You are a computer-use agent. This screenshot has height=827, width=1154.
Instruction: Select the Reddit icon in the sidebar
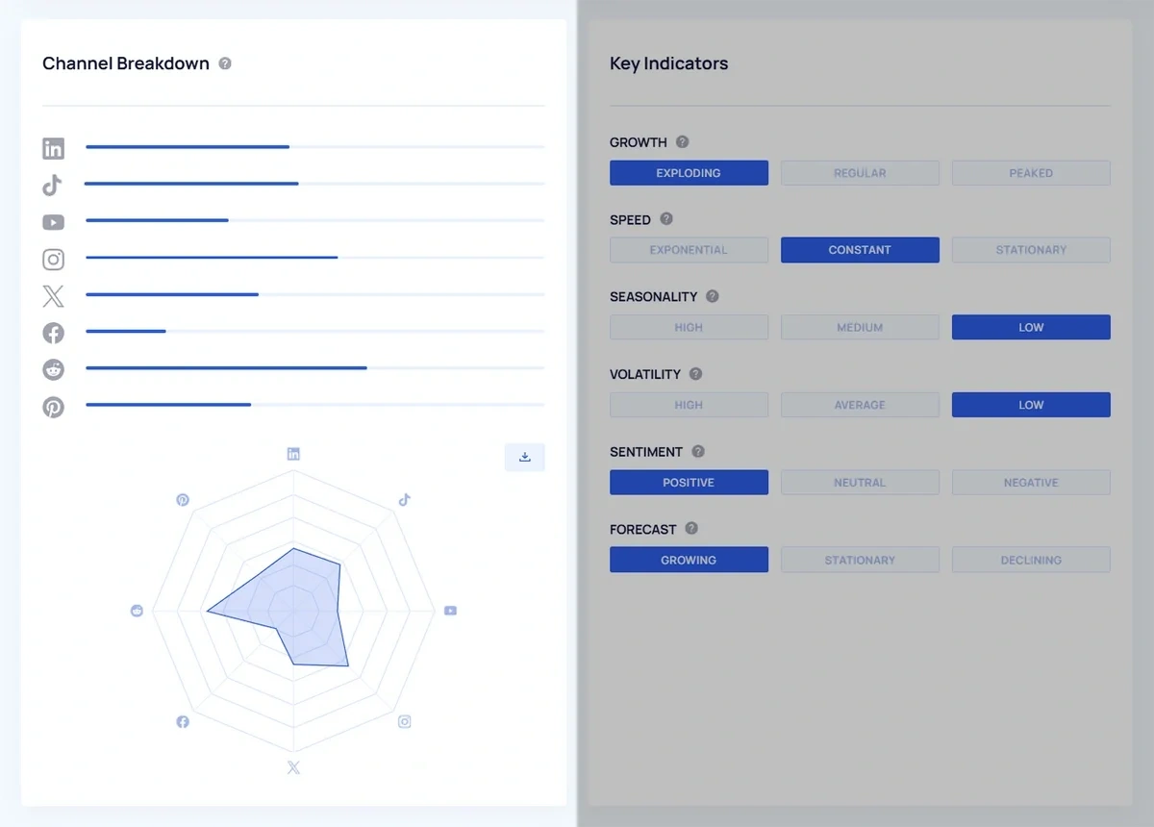(x=53, y=369)
